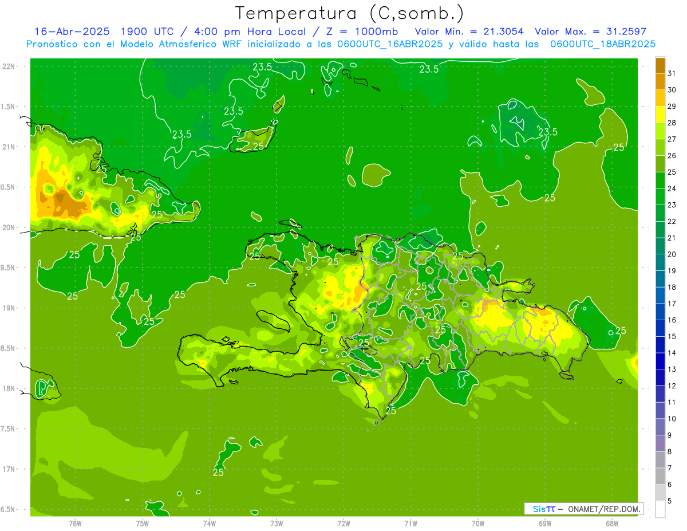The height and width of the screenshot is (531, 687).
Task: Click the '73W' longitude axis label
Action: [277, 523]
